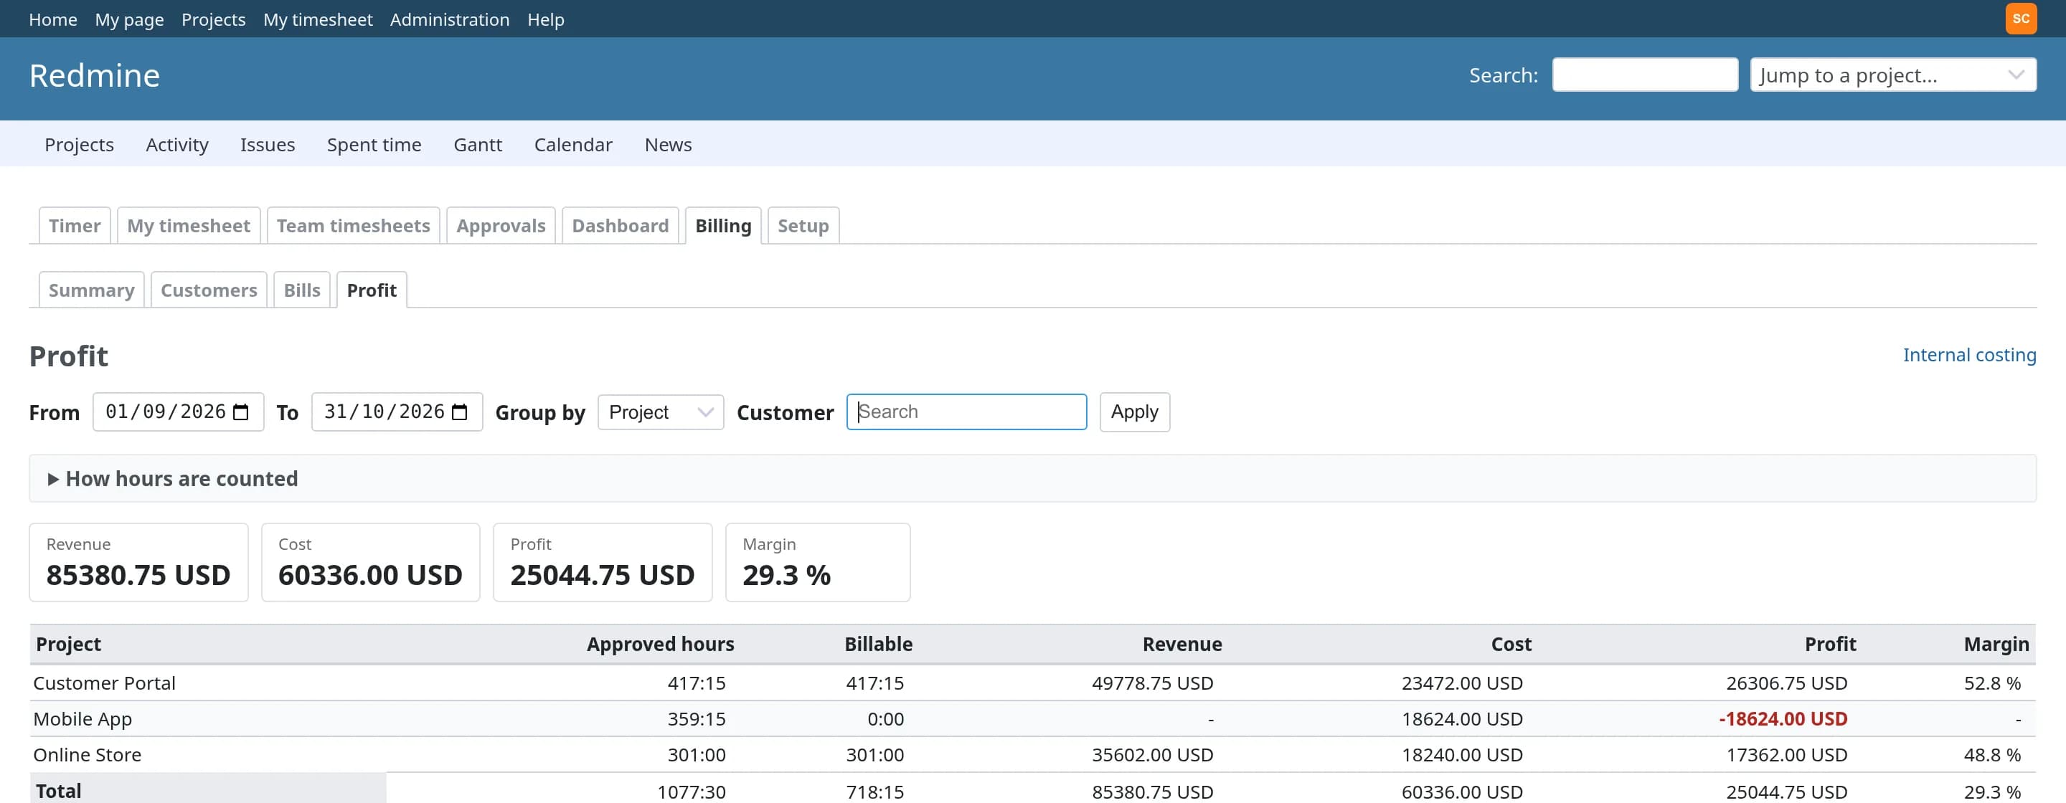The width and height of the screenshot is (2066, 803).
Task: Select the Profit sub-tab
Action: tap(372, 290)
